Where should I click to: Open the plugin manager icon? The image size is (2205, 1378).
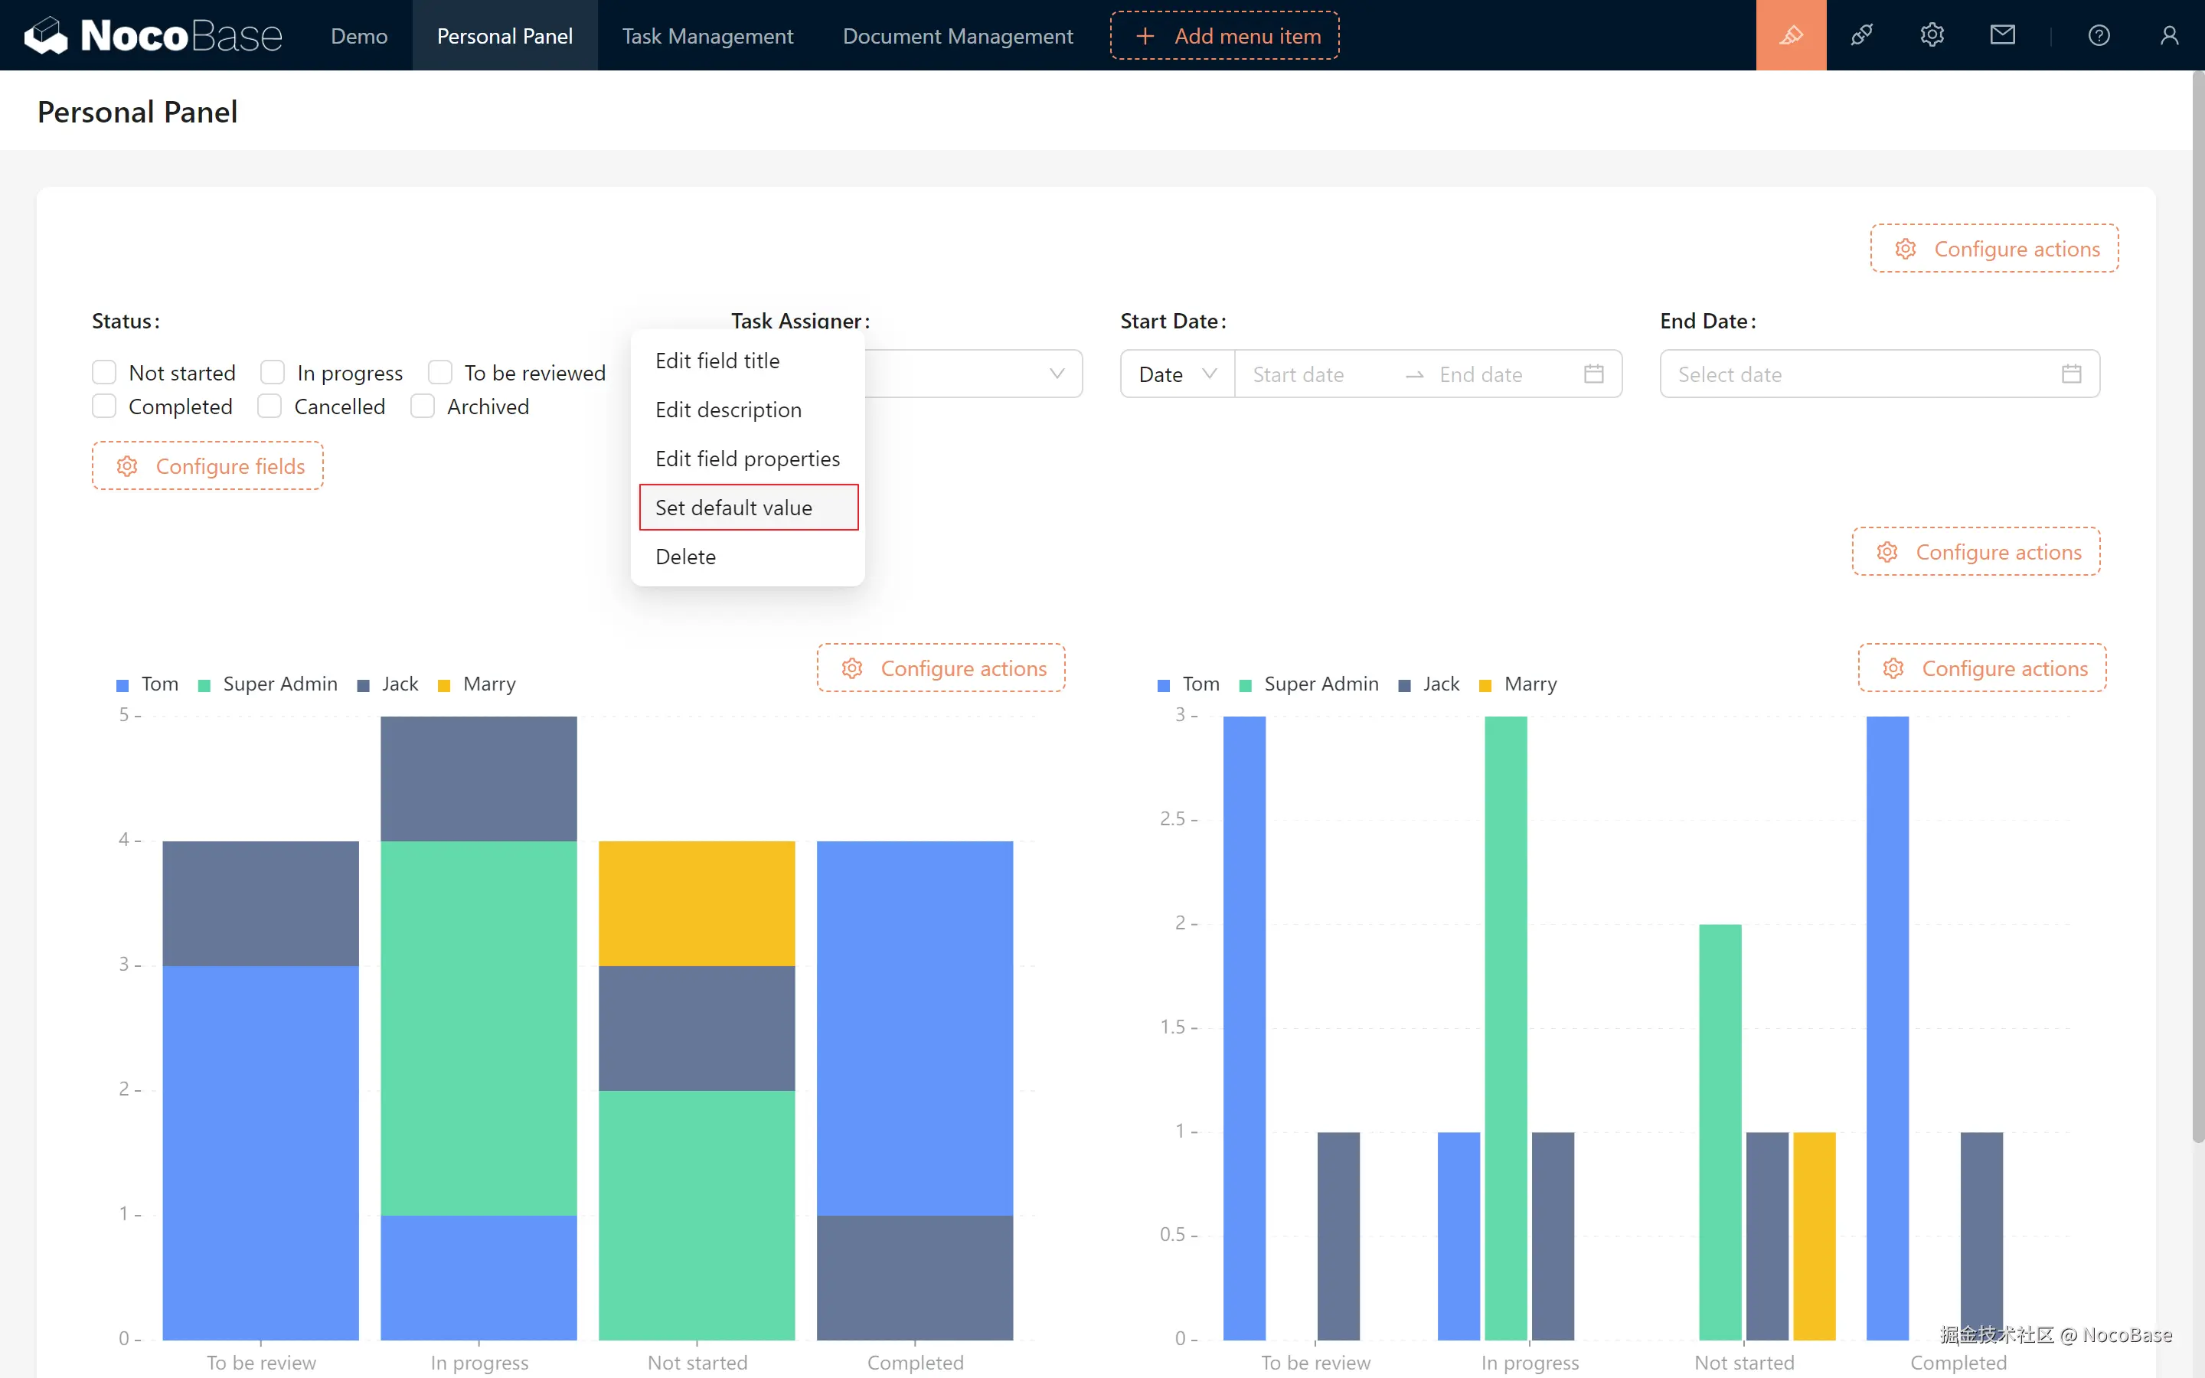[x=1861, y=35]
